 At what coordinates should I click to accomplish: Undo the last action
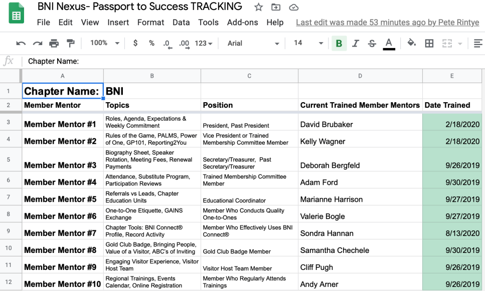point(21,43)
